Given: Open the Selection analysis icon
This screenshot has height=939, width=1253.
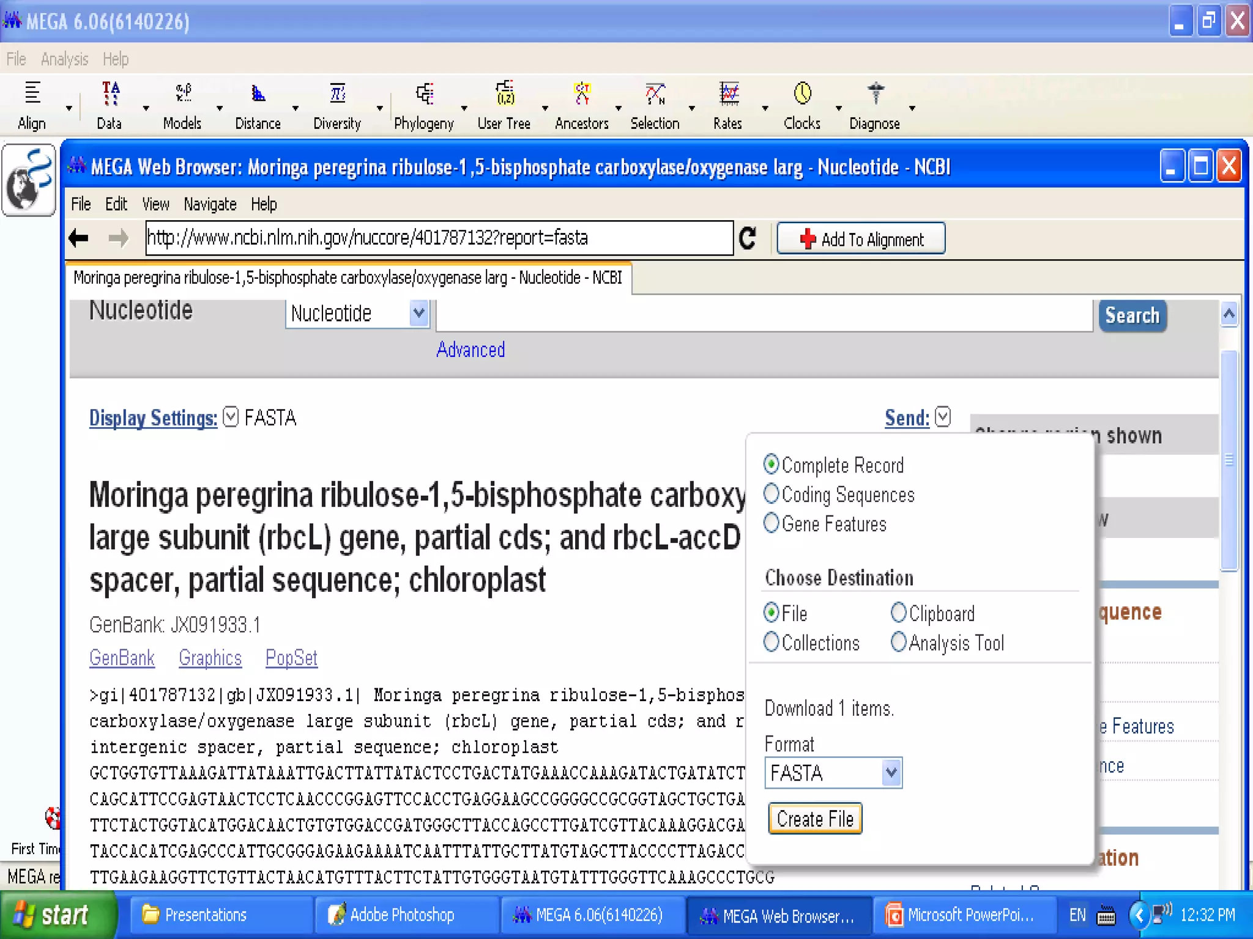Looking at the screenshot, I should coord(655,106).
